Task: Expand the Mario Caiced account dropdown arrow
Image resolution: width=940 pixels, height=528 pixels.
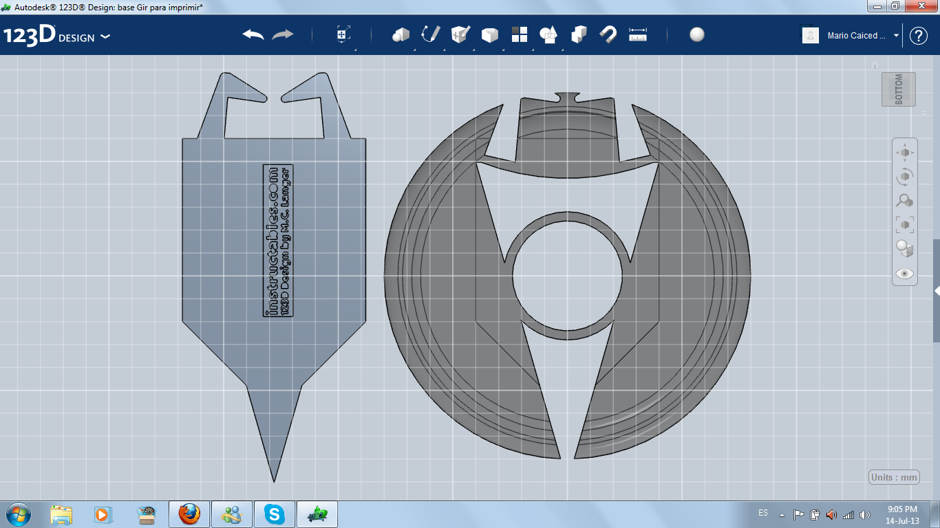Action: 896,36
